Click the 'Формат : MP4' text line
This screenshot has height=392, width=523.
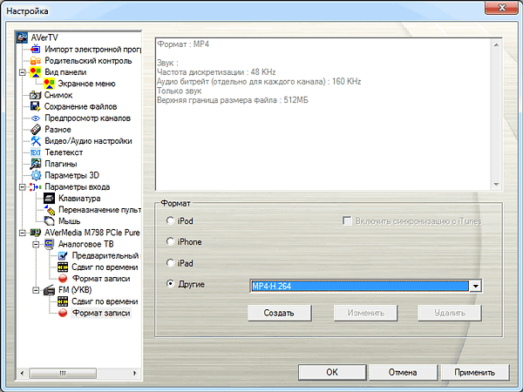point(183,44)
